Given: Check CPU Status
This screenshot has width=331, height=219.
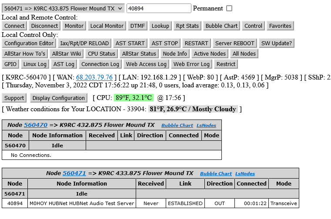Looking at the screenshot, I should [x=101, y=53].
